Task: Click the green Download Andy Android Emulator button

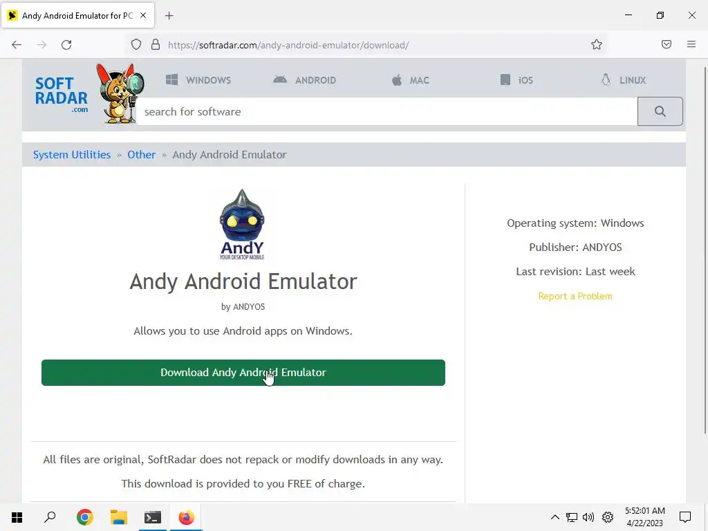Action: [x=243, y=373]
